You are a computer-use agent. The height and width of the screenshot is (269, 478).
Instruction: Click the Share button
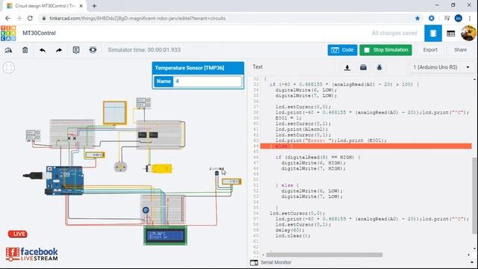coord(460,50)
